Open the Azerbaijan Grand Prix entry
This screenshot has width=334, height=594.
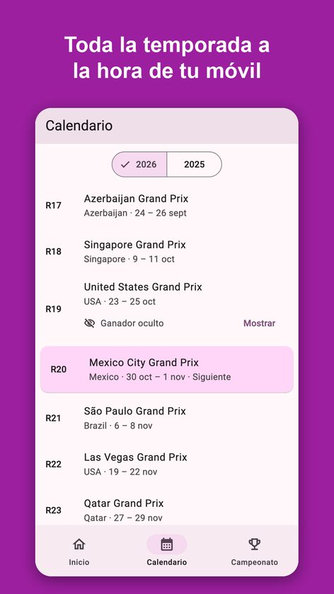point(167,205)
